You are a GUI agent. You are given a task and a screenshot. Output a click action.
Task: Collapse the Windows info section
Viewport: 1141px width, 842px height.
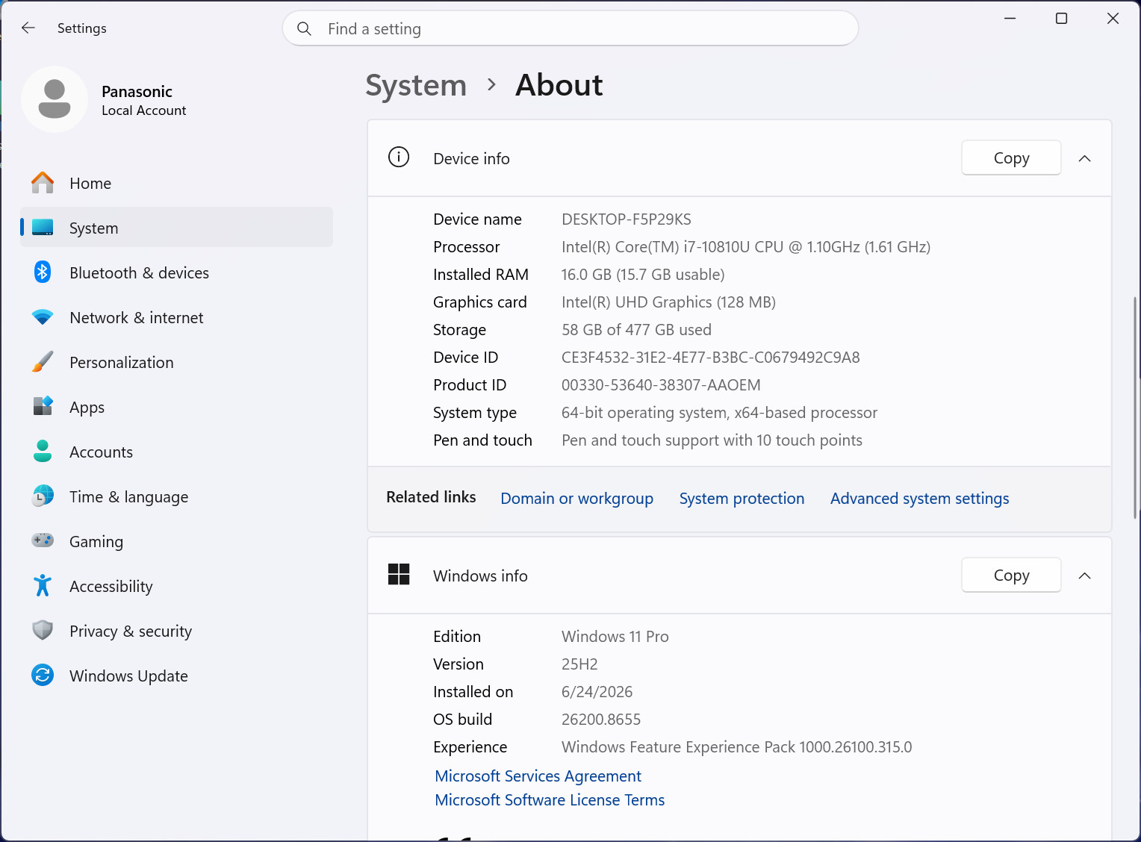1085,576
